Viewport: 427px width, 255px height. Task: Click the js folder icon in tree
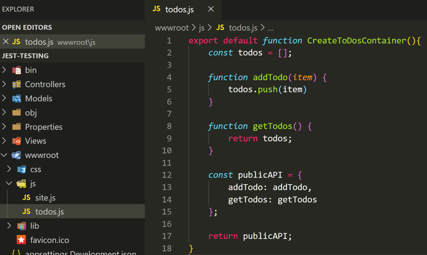(x=22, y=184)
